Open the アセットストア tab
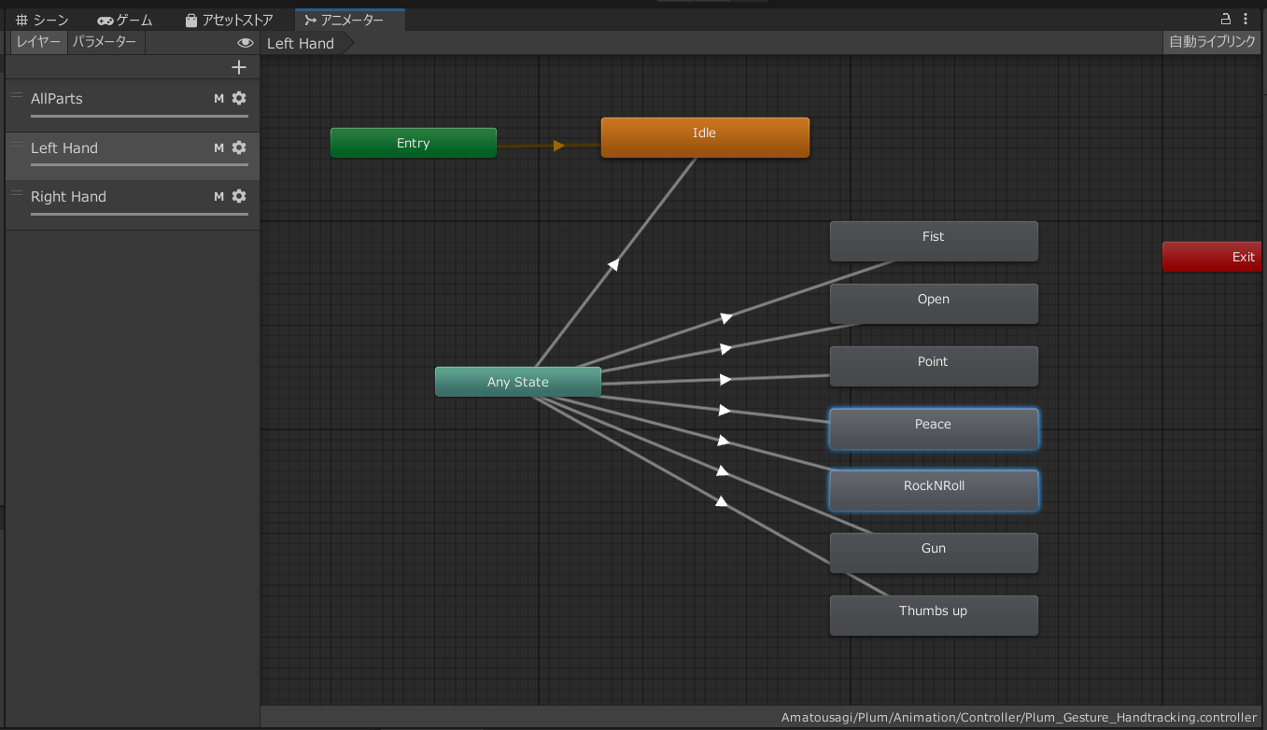The image size is (1267, 730). pyautogui.click(x=229, y=20)
